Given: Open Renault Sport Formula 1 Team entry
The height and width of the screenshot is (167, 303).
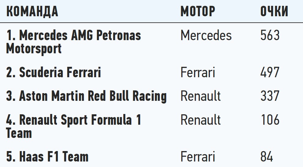Looking at the screenshot, I should click(73, 120).
